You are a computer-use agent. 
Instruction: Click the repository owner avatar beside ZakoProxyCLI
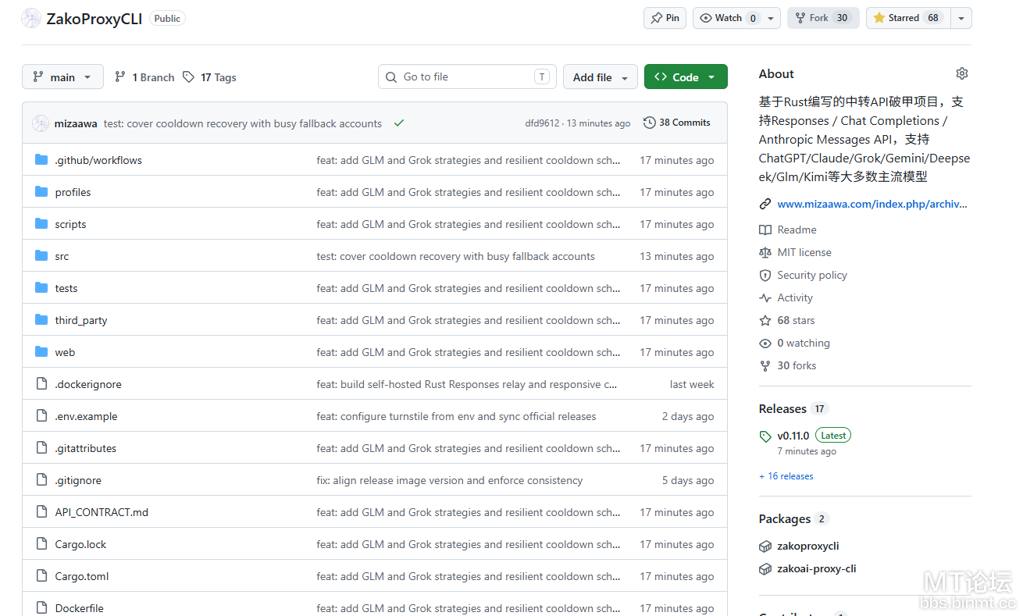click(x=31, y=19)
